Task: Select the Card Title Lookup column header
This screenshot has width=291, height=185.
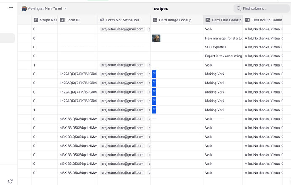Action: point(226,20)
